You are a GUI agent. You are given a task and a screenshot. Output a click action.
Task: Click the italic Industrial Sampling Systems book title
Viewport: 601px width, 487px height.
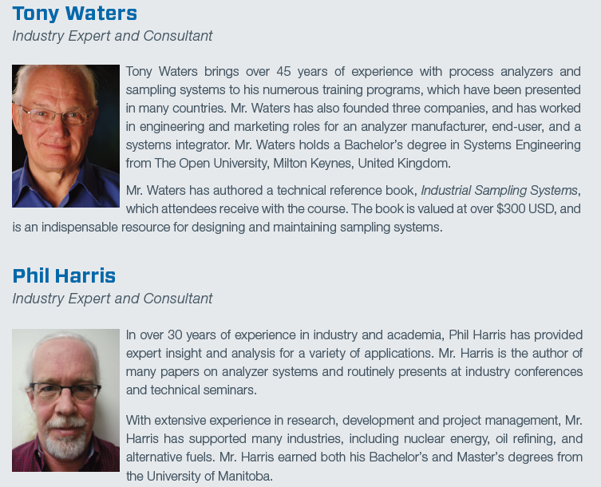click(x=499, y=191)
